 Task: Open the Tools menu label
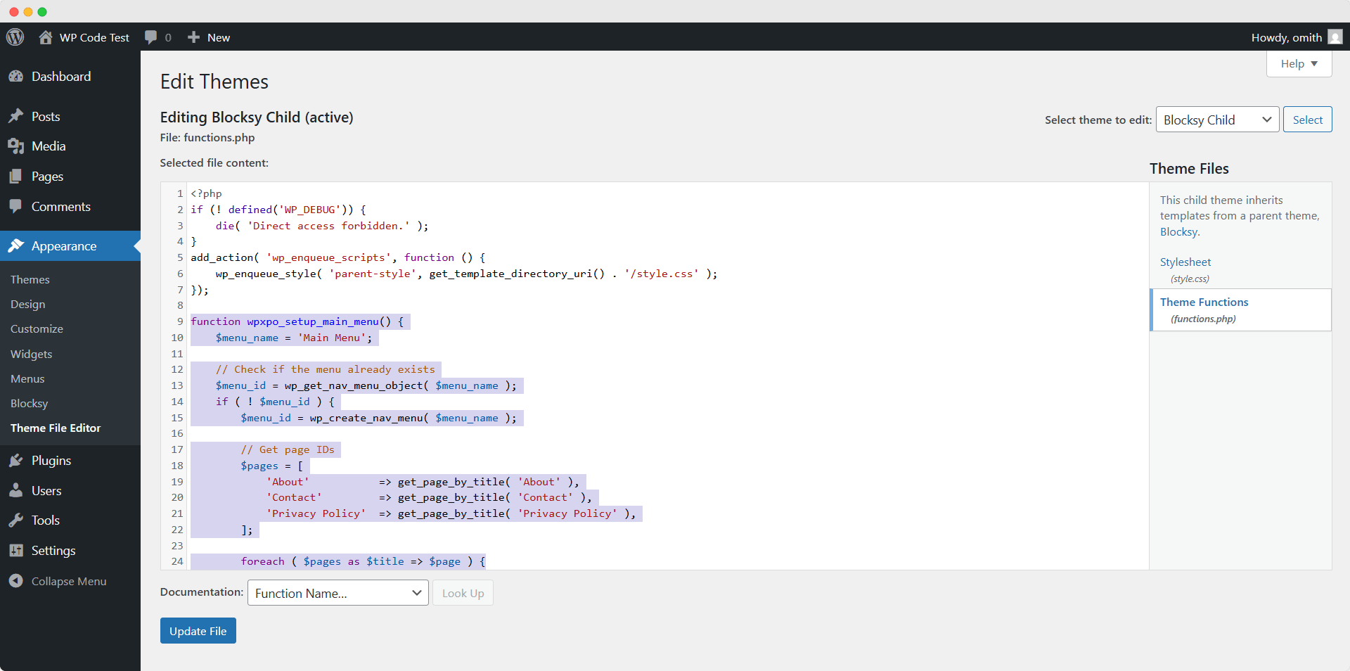point(46,520)
